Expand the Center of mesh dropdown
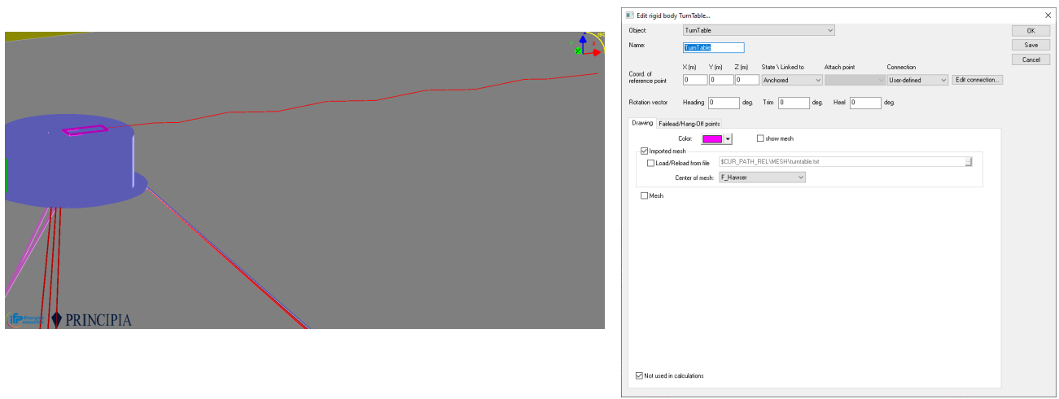1059x399 pixels. [x=762, y=178]
